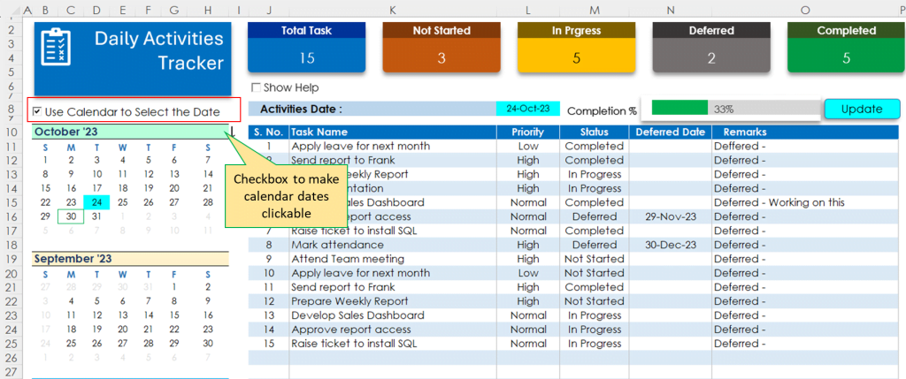Click the green Completed summary card
This screenshot has width=906, height=379.
point(846,48)
